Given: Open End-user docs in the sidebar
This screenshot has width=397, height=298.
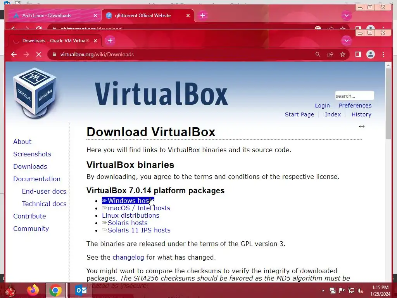Looking at the screenshot, I should (44, 191).
